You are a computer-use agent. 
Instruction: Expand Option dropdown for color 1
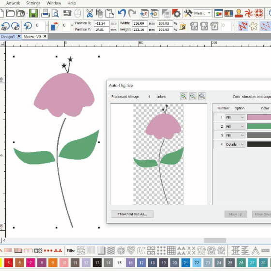click(x=235, y=117)
